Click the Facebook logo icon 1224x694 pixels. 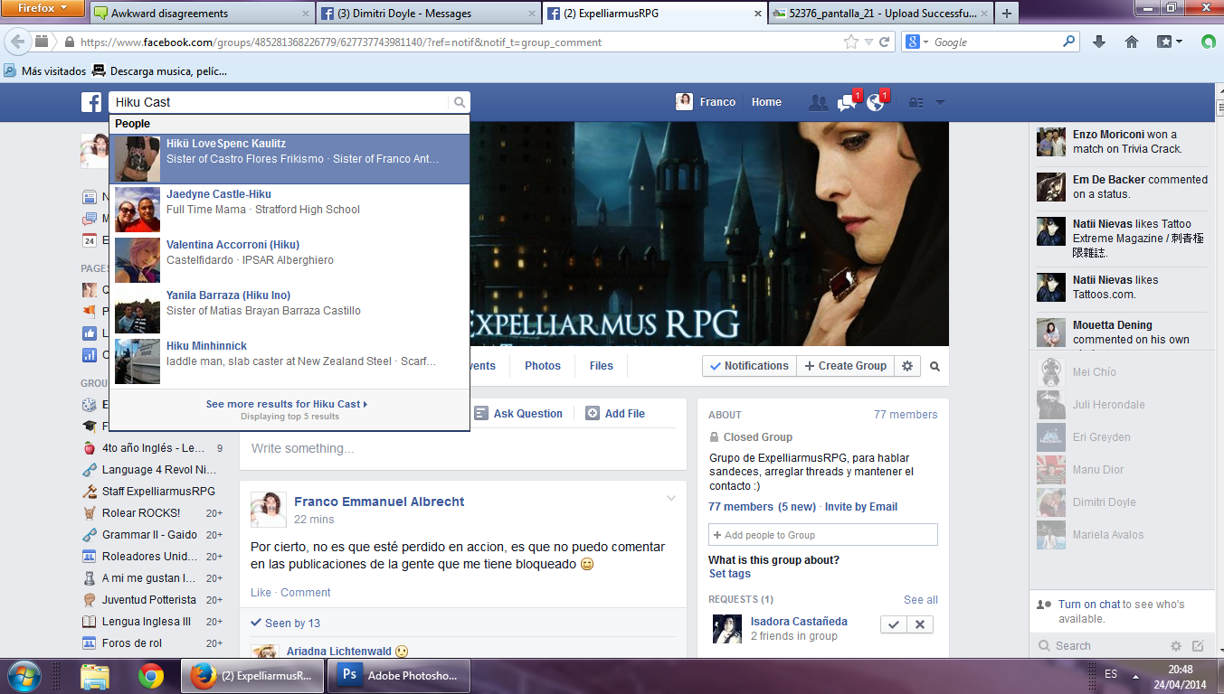pyautogui.click(x=91, y=102)
